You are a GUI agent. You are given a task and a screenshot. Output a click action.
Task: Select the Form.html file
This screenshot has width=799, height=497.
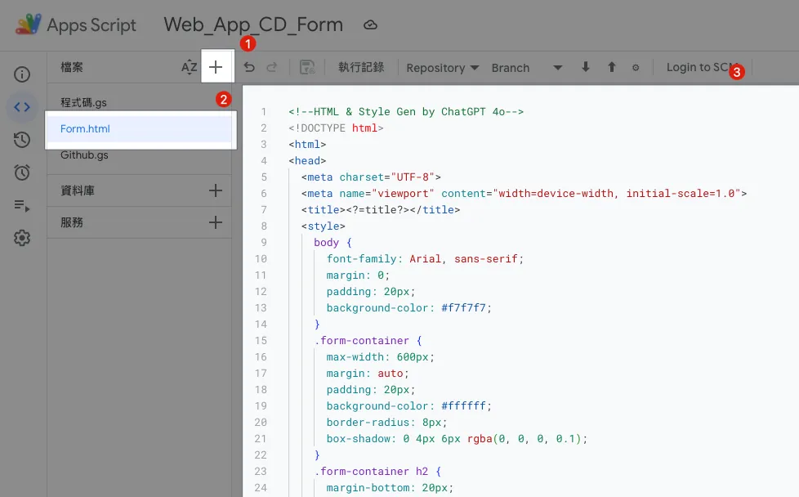[85, 129]
